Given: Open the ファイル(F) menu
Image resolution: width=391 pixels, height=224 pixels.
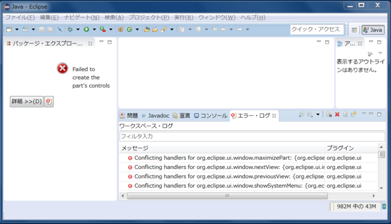Looking at the screenshot, I should tap(20, 18).
